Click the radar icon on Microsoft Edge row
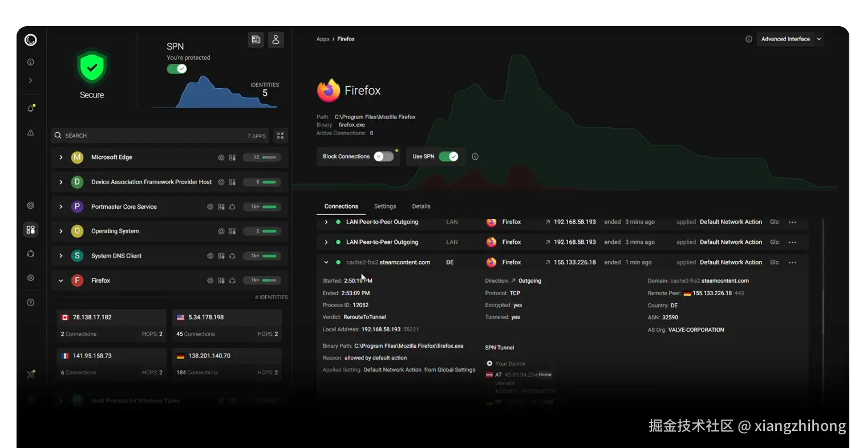This screenshot has height=448, width=859. (222, 157)
